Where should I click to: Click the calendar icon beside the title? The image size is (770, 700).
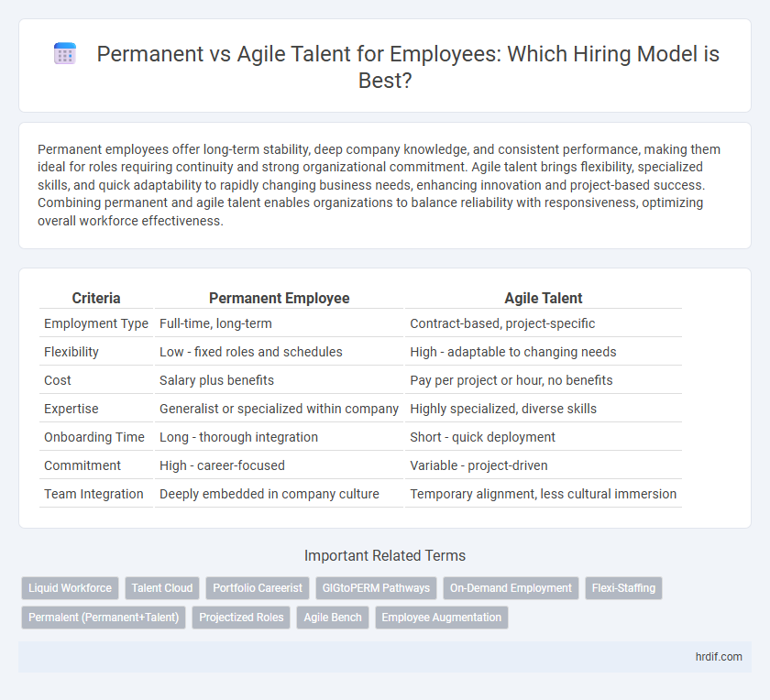[65, 53]
